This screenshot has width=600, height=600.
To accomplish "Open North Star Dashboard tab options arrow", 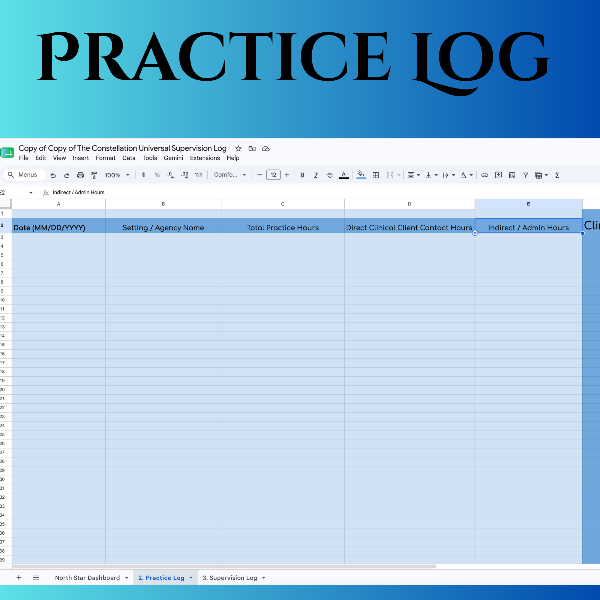I will (126, 577).
